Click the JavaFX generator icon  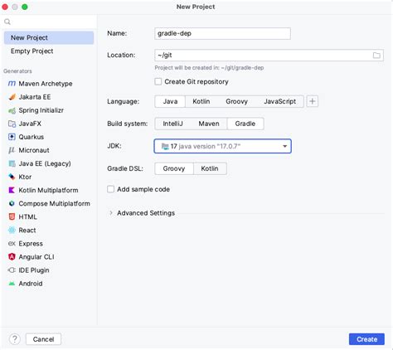tap(12, 124)
